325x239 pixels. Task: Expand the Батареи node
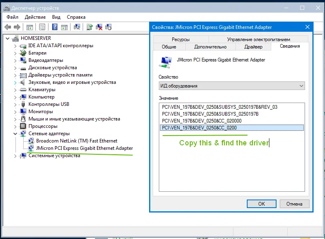click(15, 53)
